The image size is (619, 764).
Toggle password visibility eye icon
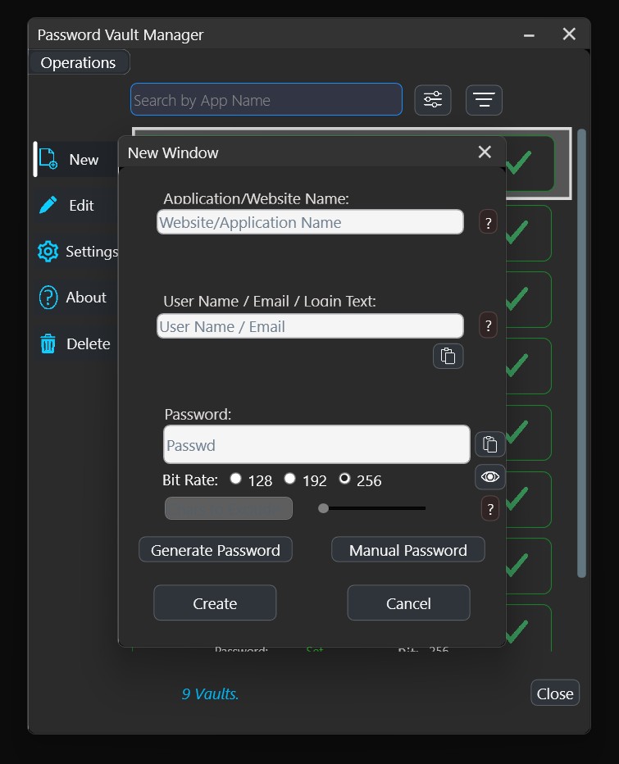tap(489, 477)
